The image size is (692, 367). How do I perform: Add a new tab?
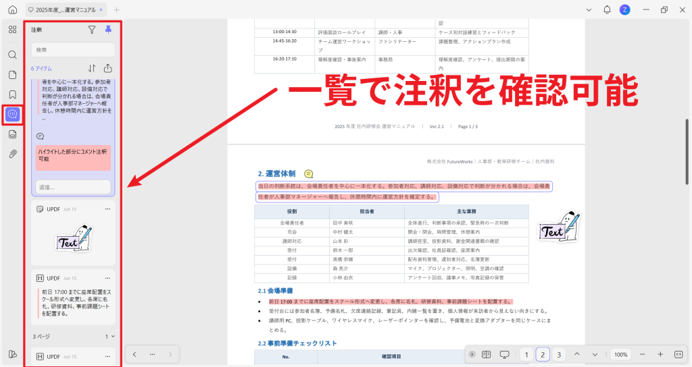click(x=116, y=9)
